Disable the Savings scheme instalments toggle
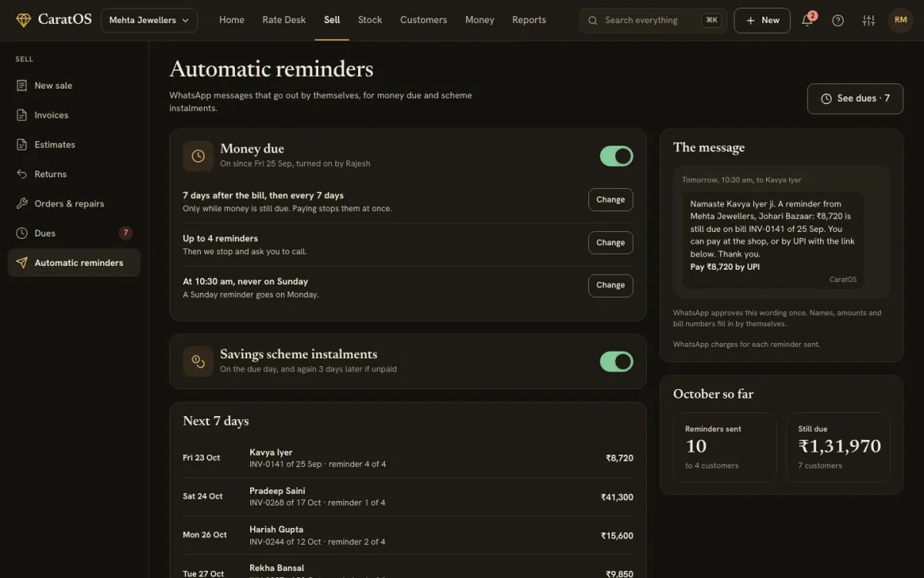The width and height of the screenshot is (924, 578). [x=617, y=361]
